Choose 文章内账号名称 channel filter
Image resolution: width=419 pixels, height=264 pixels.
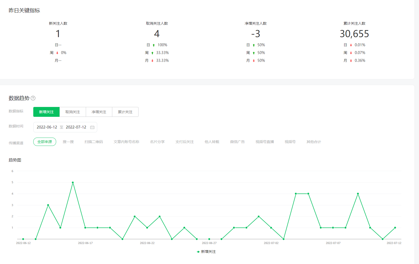pyautogui.click(x=126, y=142)
